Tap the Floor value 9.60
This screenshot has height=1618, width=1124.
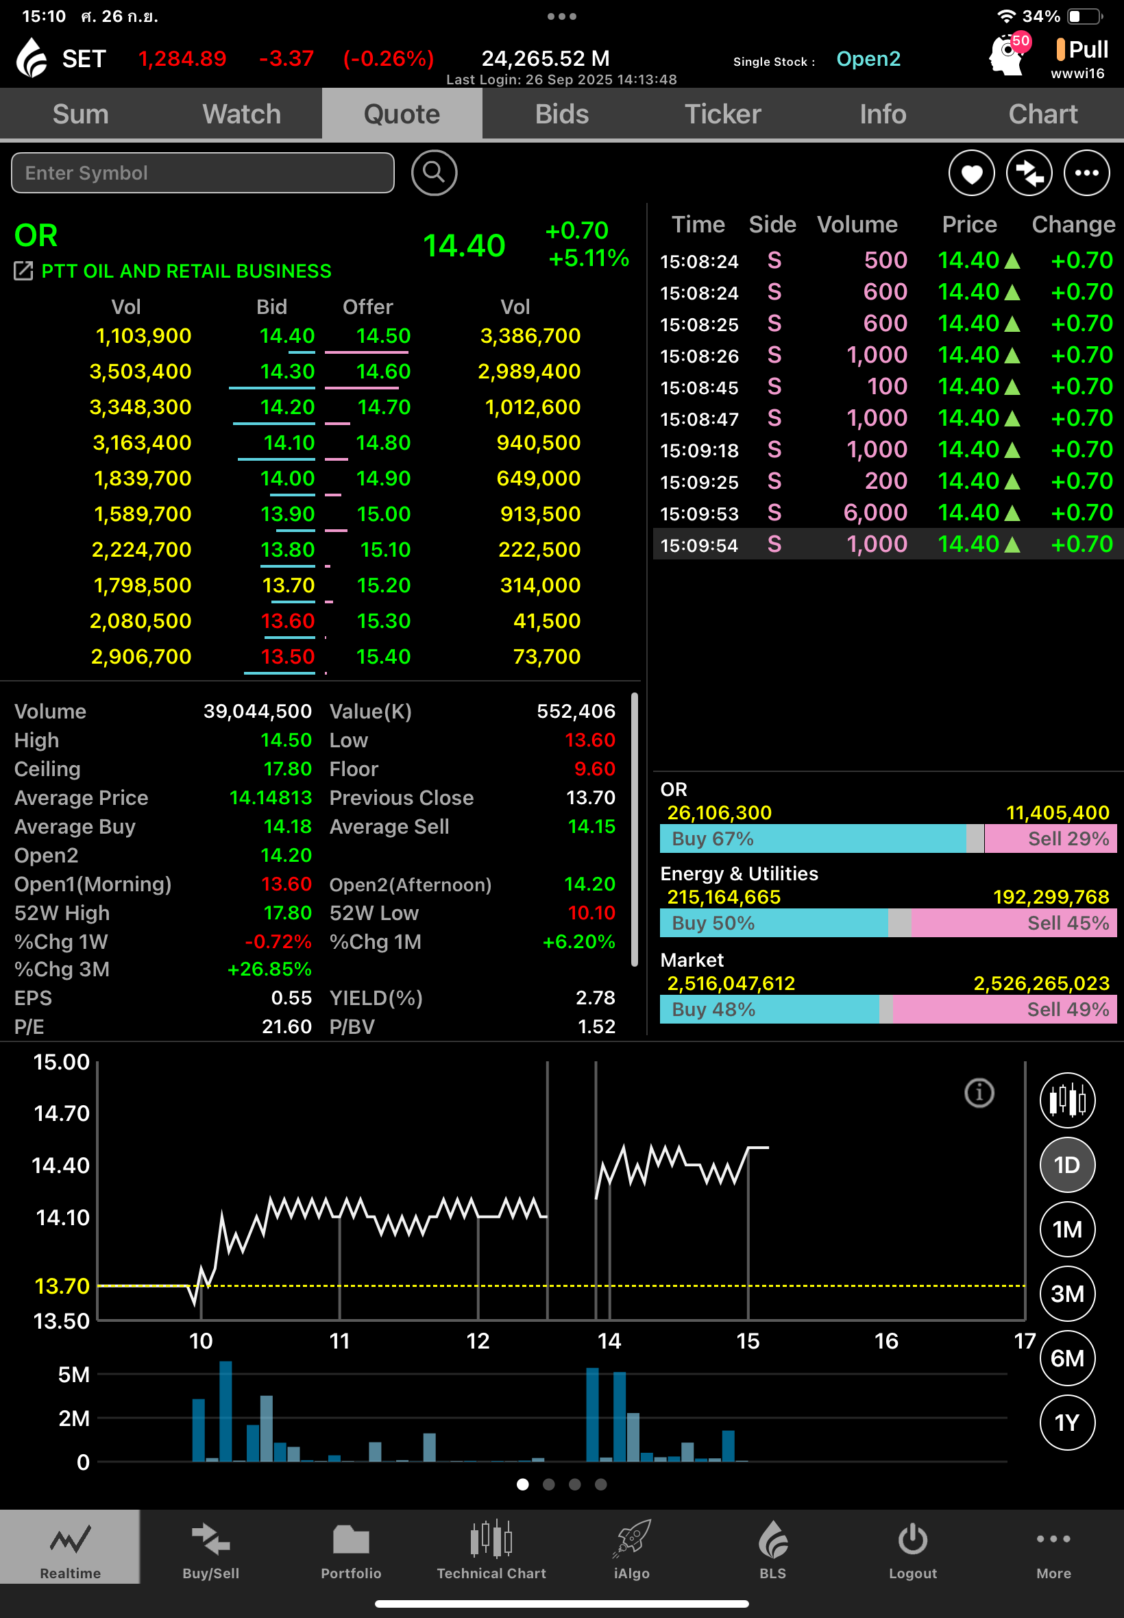coord(594,769)
